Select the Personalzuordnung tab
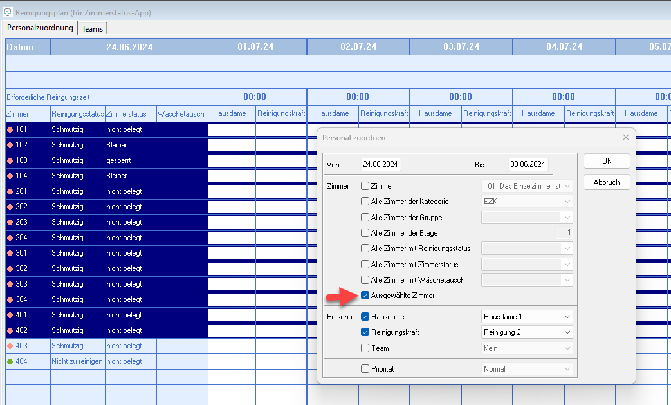 tap(40, 28)
